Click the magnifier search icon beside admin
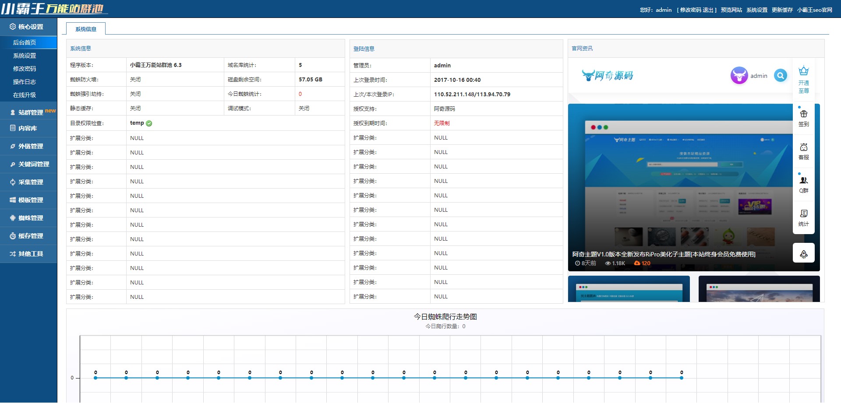The image size is (841, 403). click(x=780, y=76)
